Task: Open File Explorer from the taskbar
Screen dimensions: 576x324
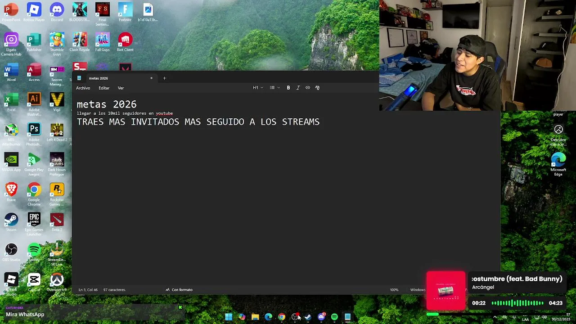Action: [255, 317]
